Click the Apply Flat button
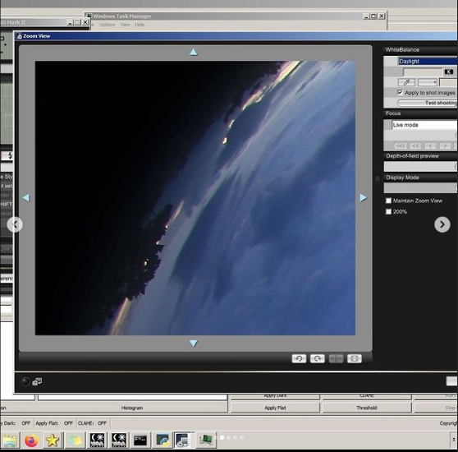 click(x=275, y=408)
